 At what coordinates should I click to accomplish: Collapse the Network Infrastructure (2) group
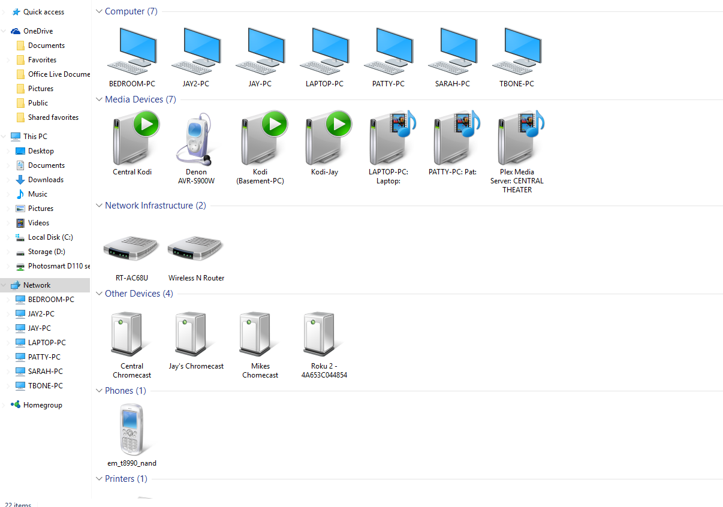click(x=99, y=206)
